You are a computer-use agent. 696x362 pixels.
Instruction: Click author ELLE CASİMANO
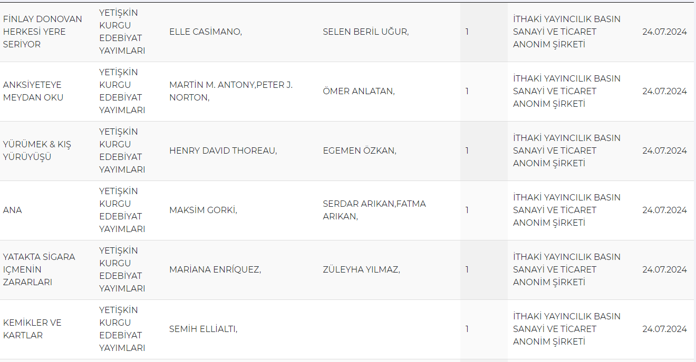[x=206, y=32]
